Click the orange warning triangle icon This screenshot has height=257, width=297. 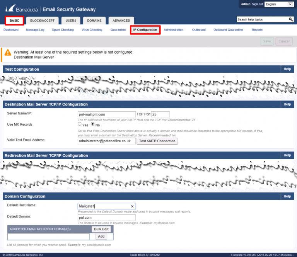point(8,53)
